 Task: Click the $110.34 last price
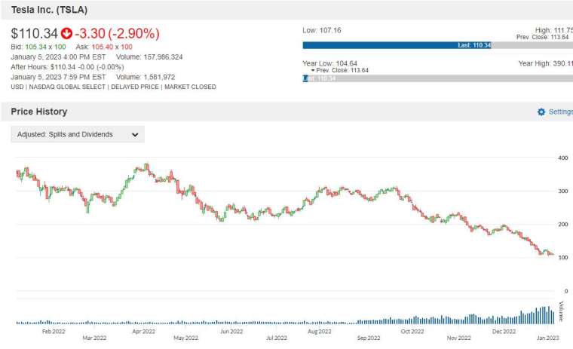click(35, 34)
